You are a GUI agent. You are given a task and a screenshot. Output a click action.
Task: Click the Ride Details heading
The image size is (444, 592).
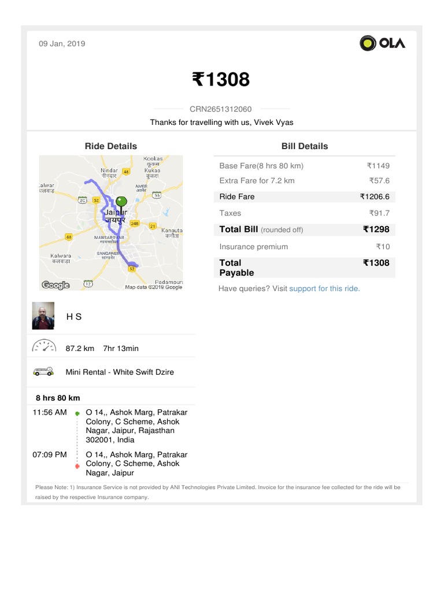click(x=111, y=146)
